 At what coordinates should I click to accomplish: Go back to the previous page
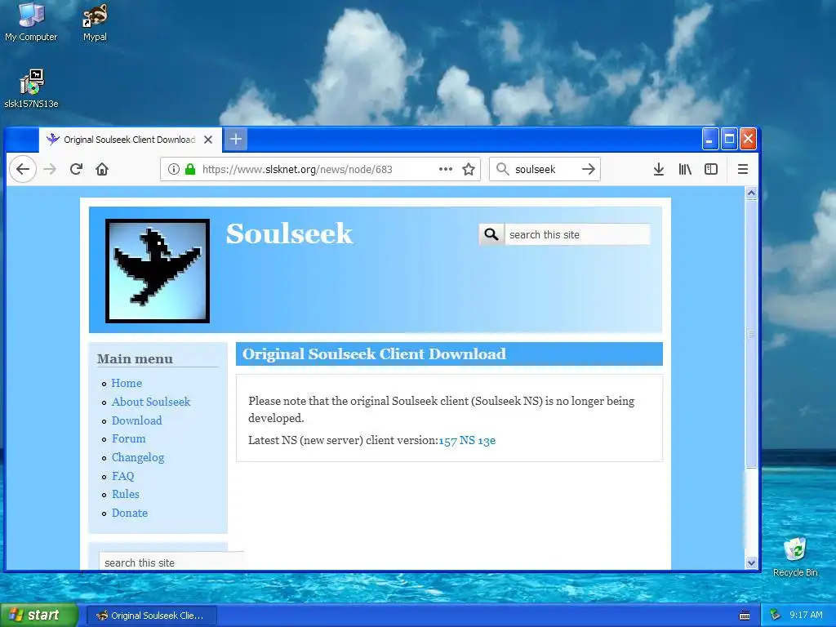coord(22,169)
